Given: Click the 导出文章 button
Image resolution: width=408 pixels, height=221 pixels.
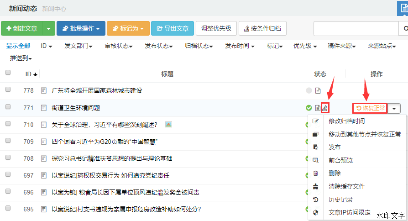Looking at the screenshot, I should tap(173, 28).
